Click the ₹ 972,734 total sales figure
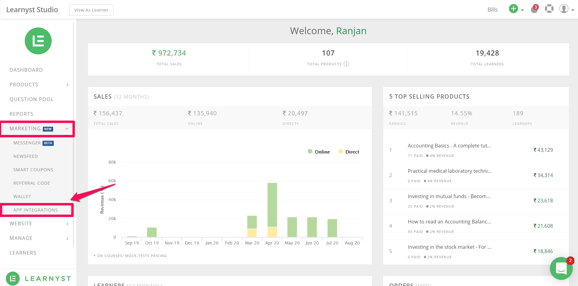This screenshot has height=286, width=578. coord(169,53)
